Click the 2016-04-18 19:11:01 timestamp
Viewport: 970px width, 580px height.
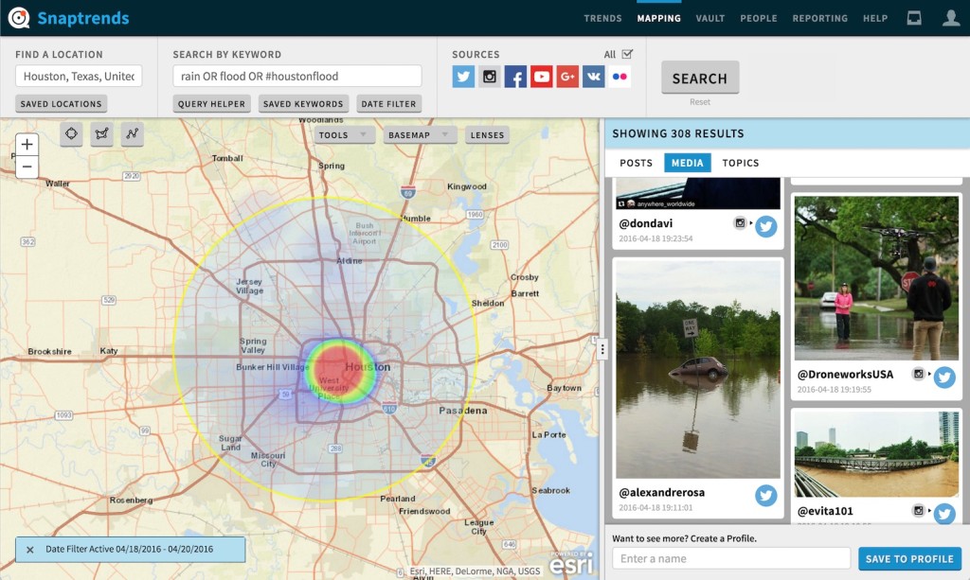tap(656, 508)
